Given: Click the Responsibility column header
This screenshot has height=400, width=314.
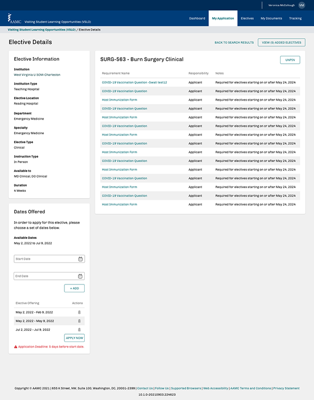Looking at the screenshot, I should pyautogui.click(x=198, y=73).
